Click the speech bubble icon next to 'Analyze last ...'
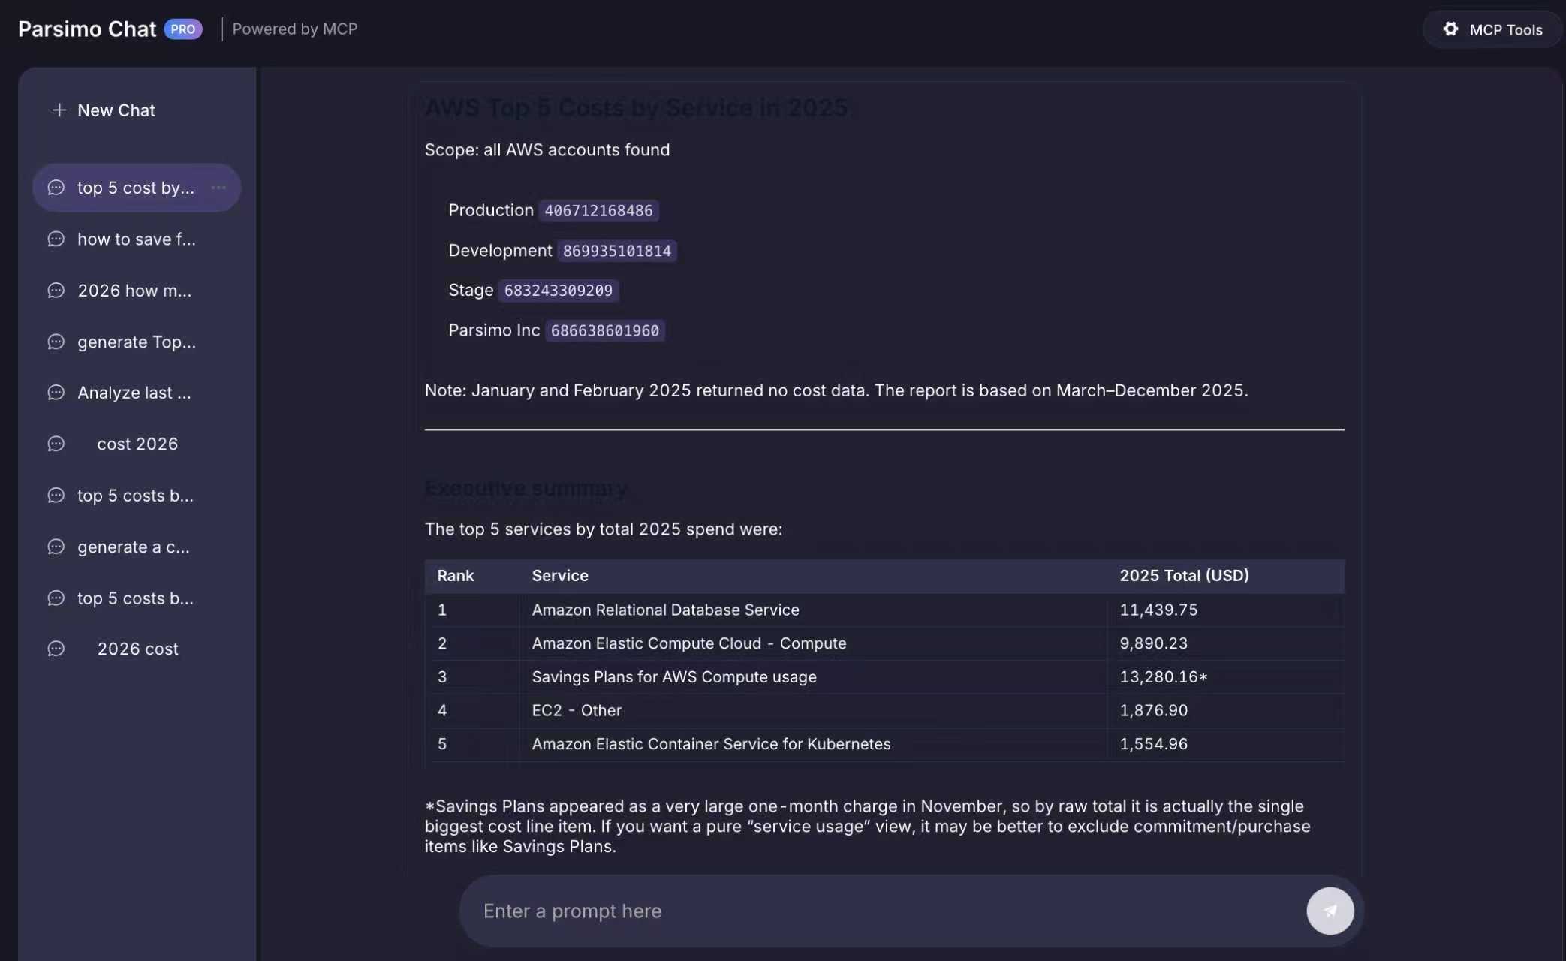This screenshot has width=1566, height=961. [x=56, y=392]
